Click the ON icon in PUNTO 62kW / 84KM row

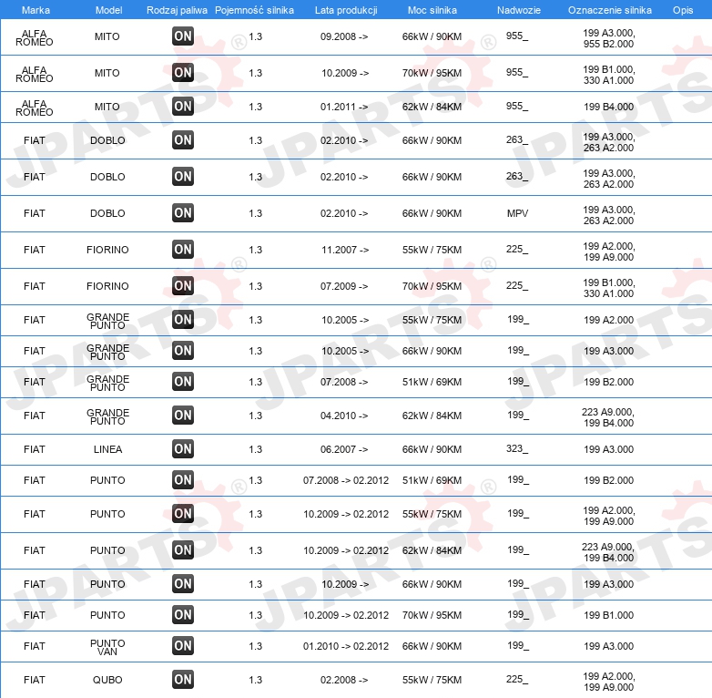pos(183,550)
